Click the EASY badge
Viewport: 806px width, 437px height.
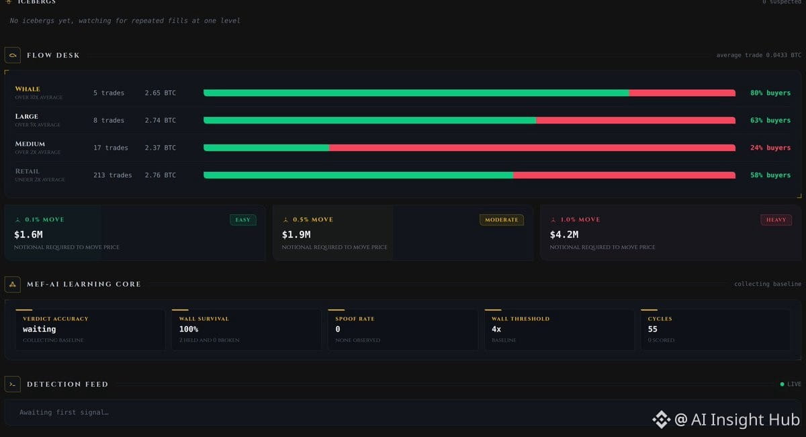(x=243, y=220)
